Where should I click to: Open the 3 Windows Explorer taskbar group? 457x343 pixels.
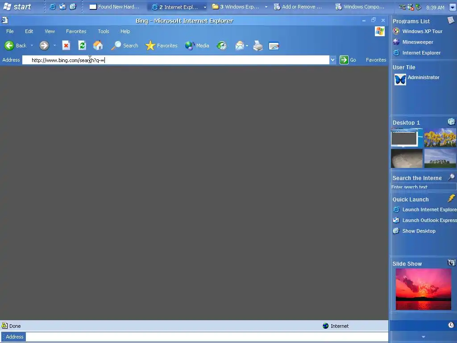pos(236,7)
